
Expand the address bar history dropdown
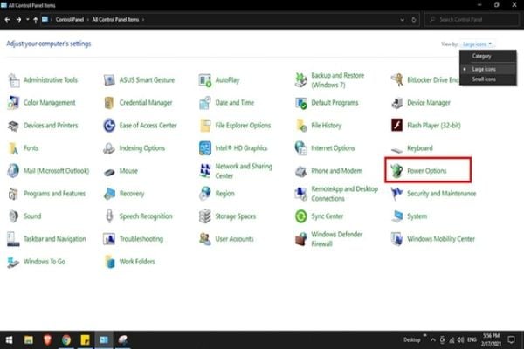click(x=402, y=20)
